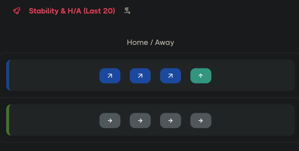Screen dimensions: 299x151
Task: Open the "Stability & H/A (Last 20)" heading
Action: click(72, 11)
